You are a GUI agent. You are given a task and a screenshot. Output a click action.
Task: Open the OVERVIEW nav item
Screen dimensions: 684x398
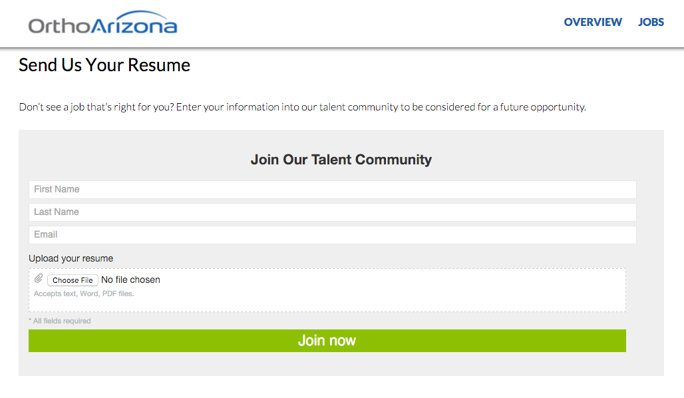click(x=593, y=22)
